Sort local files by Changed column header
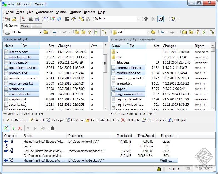Viewport: 218px width, 174px height. point(73,46)
